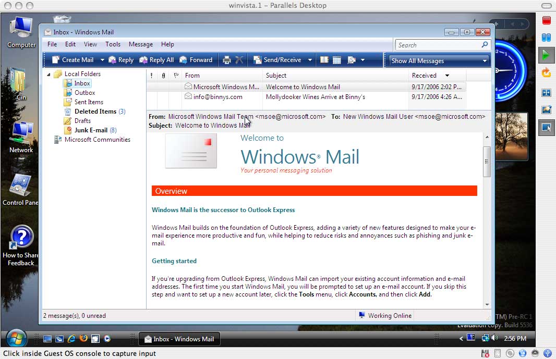This screenshot has width=556, height=359.
Task: Sort messages by the Attachment column header
Action: (163, 76)
